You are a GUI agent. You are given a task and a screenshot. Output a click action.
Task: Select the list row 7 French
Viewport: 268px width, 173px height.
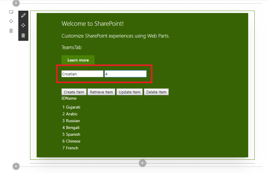[x=70, y=148]
